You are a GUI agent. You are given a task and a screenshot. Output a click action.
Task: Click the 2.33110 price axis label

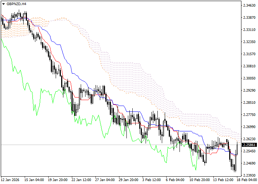tap(249, 30)
